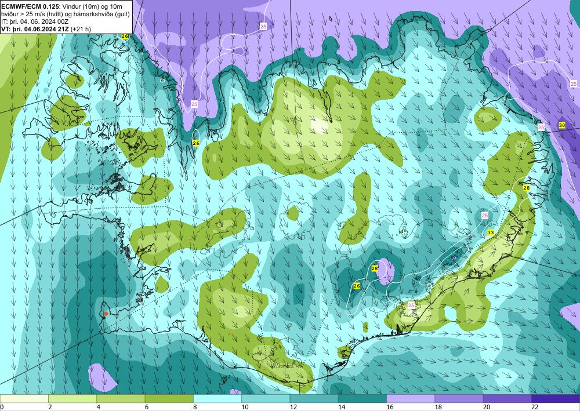Click the legend scale value '6'
The image size is (580, 411).
pyautogui.click(x=147, y=407)
